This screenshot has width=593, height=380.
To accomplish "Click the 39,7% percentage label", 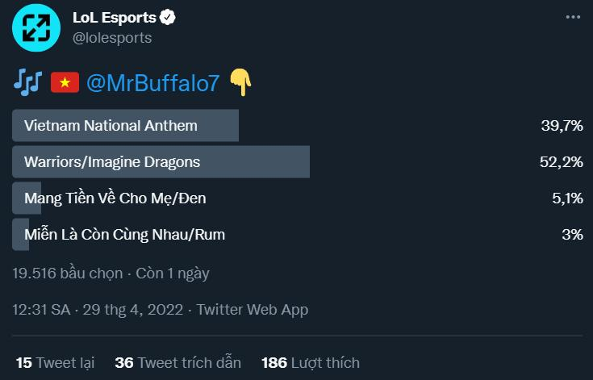I will [x=562, y=126].
